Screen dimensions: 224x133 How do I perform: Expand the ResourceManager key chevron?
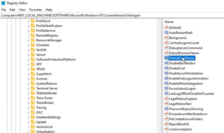tap(28, 40)
